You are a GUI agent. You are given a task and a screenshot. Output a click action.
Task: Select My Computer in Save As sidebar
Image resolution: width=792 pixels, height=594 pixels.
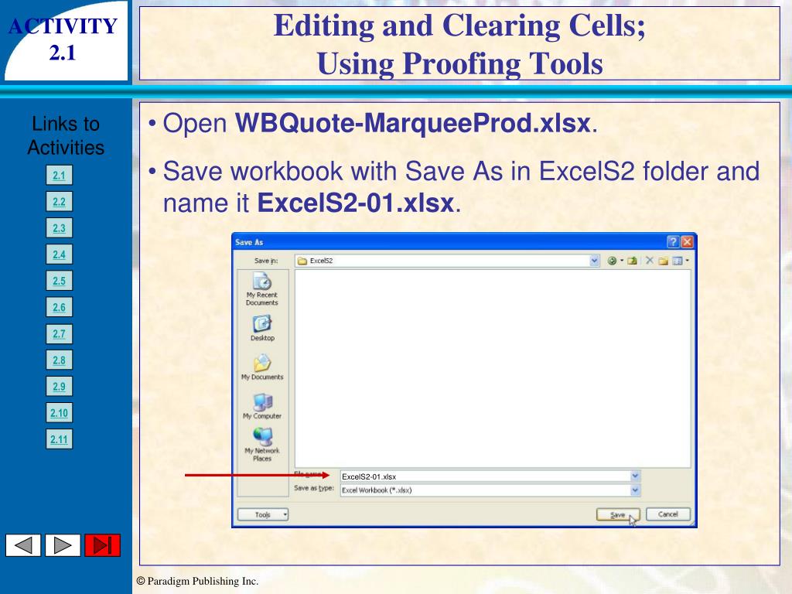click(x=262, y=406)
